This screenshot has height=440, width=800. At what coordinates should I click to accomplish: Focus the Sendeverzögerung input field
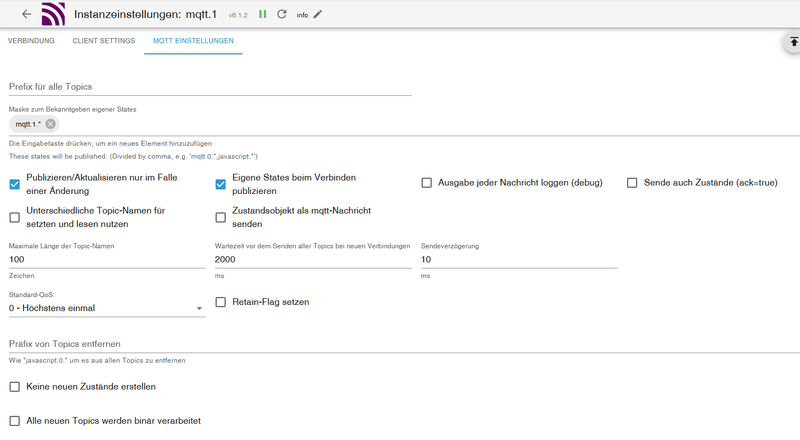coord(519,260)
